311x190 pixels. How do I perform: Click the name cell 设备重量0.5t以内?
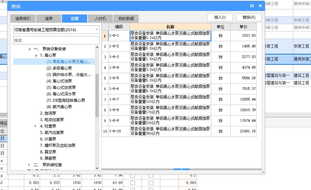tap(170, 46)
